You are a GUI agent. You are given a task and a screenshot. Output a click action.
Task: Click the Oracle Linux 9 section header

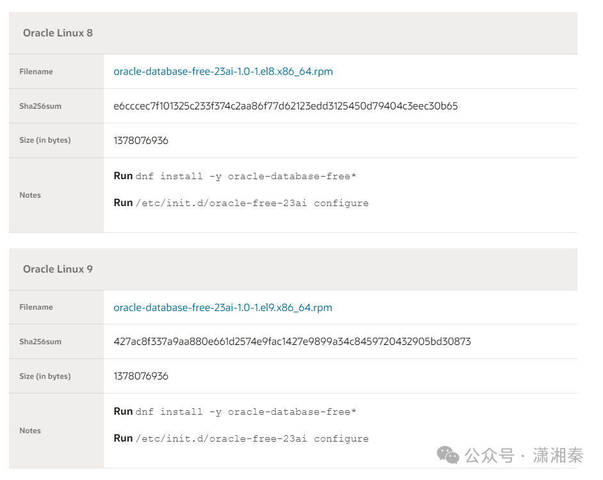point(58,269)
